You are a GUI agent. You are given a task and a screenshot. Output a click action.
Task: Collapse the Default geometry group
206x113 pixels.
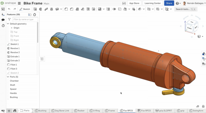pos(8,24)
